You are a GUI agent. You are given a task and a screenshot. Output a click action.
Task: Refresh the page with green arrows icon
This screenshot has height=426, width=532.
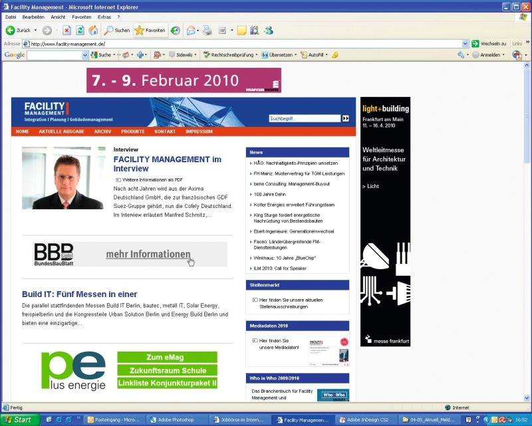tap(80, 31)
